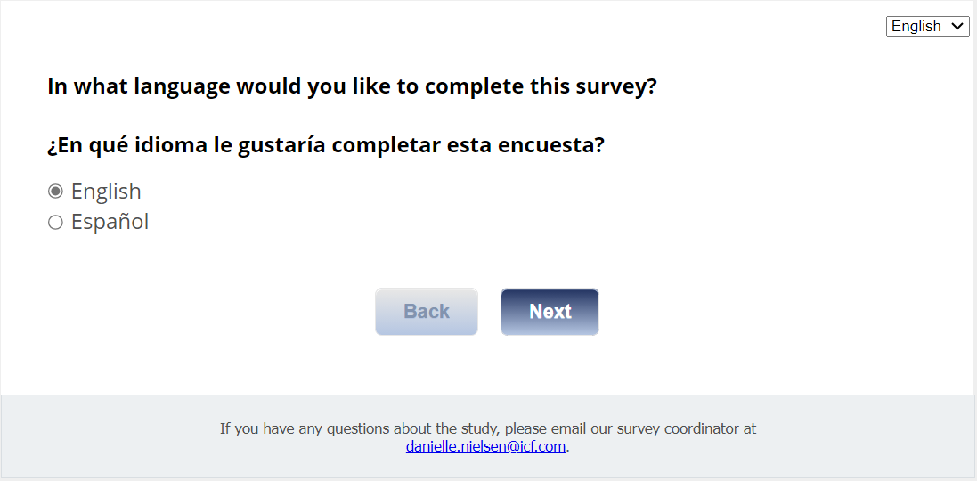The width and height of the screenshot is (977, 481).
Task: Open the danielle.nielsen@icf.com email link
Action: 485,447
